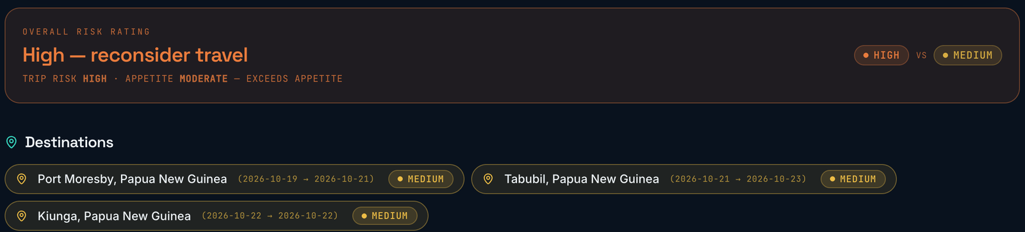Click the Kiunga MEDIUM risk badge
The width and height of the screenshot is (1025, 232).
(x=385, y=216)
